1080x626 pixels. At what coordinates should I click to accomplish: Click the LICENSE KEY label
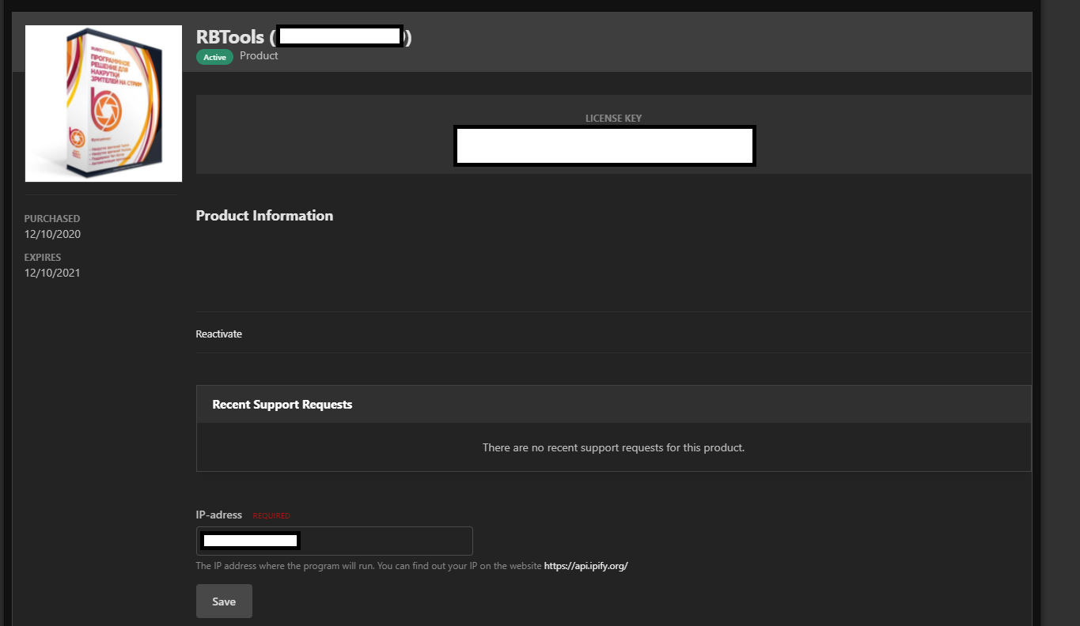click(x=613, y=119)
